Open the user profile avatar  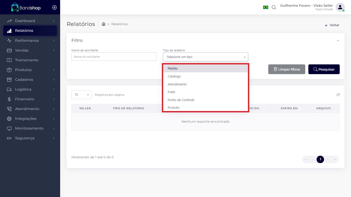click(340, 7)
